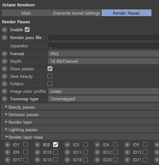Click the Render Passes section heading
Screen dimensions: 159x165
click(16, 22)
